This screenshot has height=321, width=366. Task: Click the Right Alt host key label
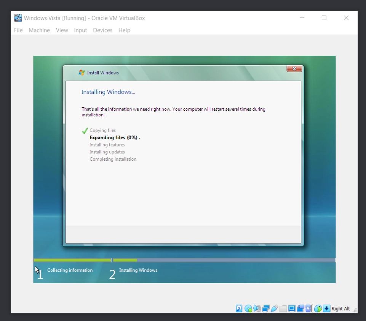pyautogui.click(x=340, y=309)
